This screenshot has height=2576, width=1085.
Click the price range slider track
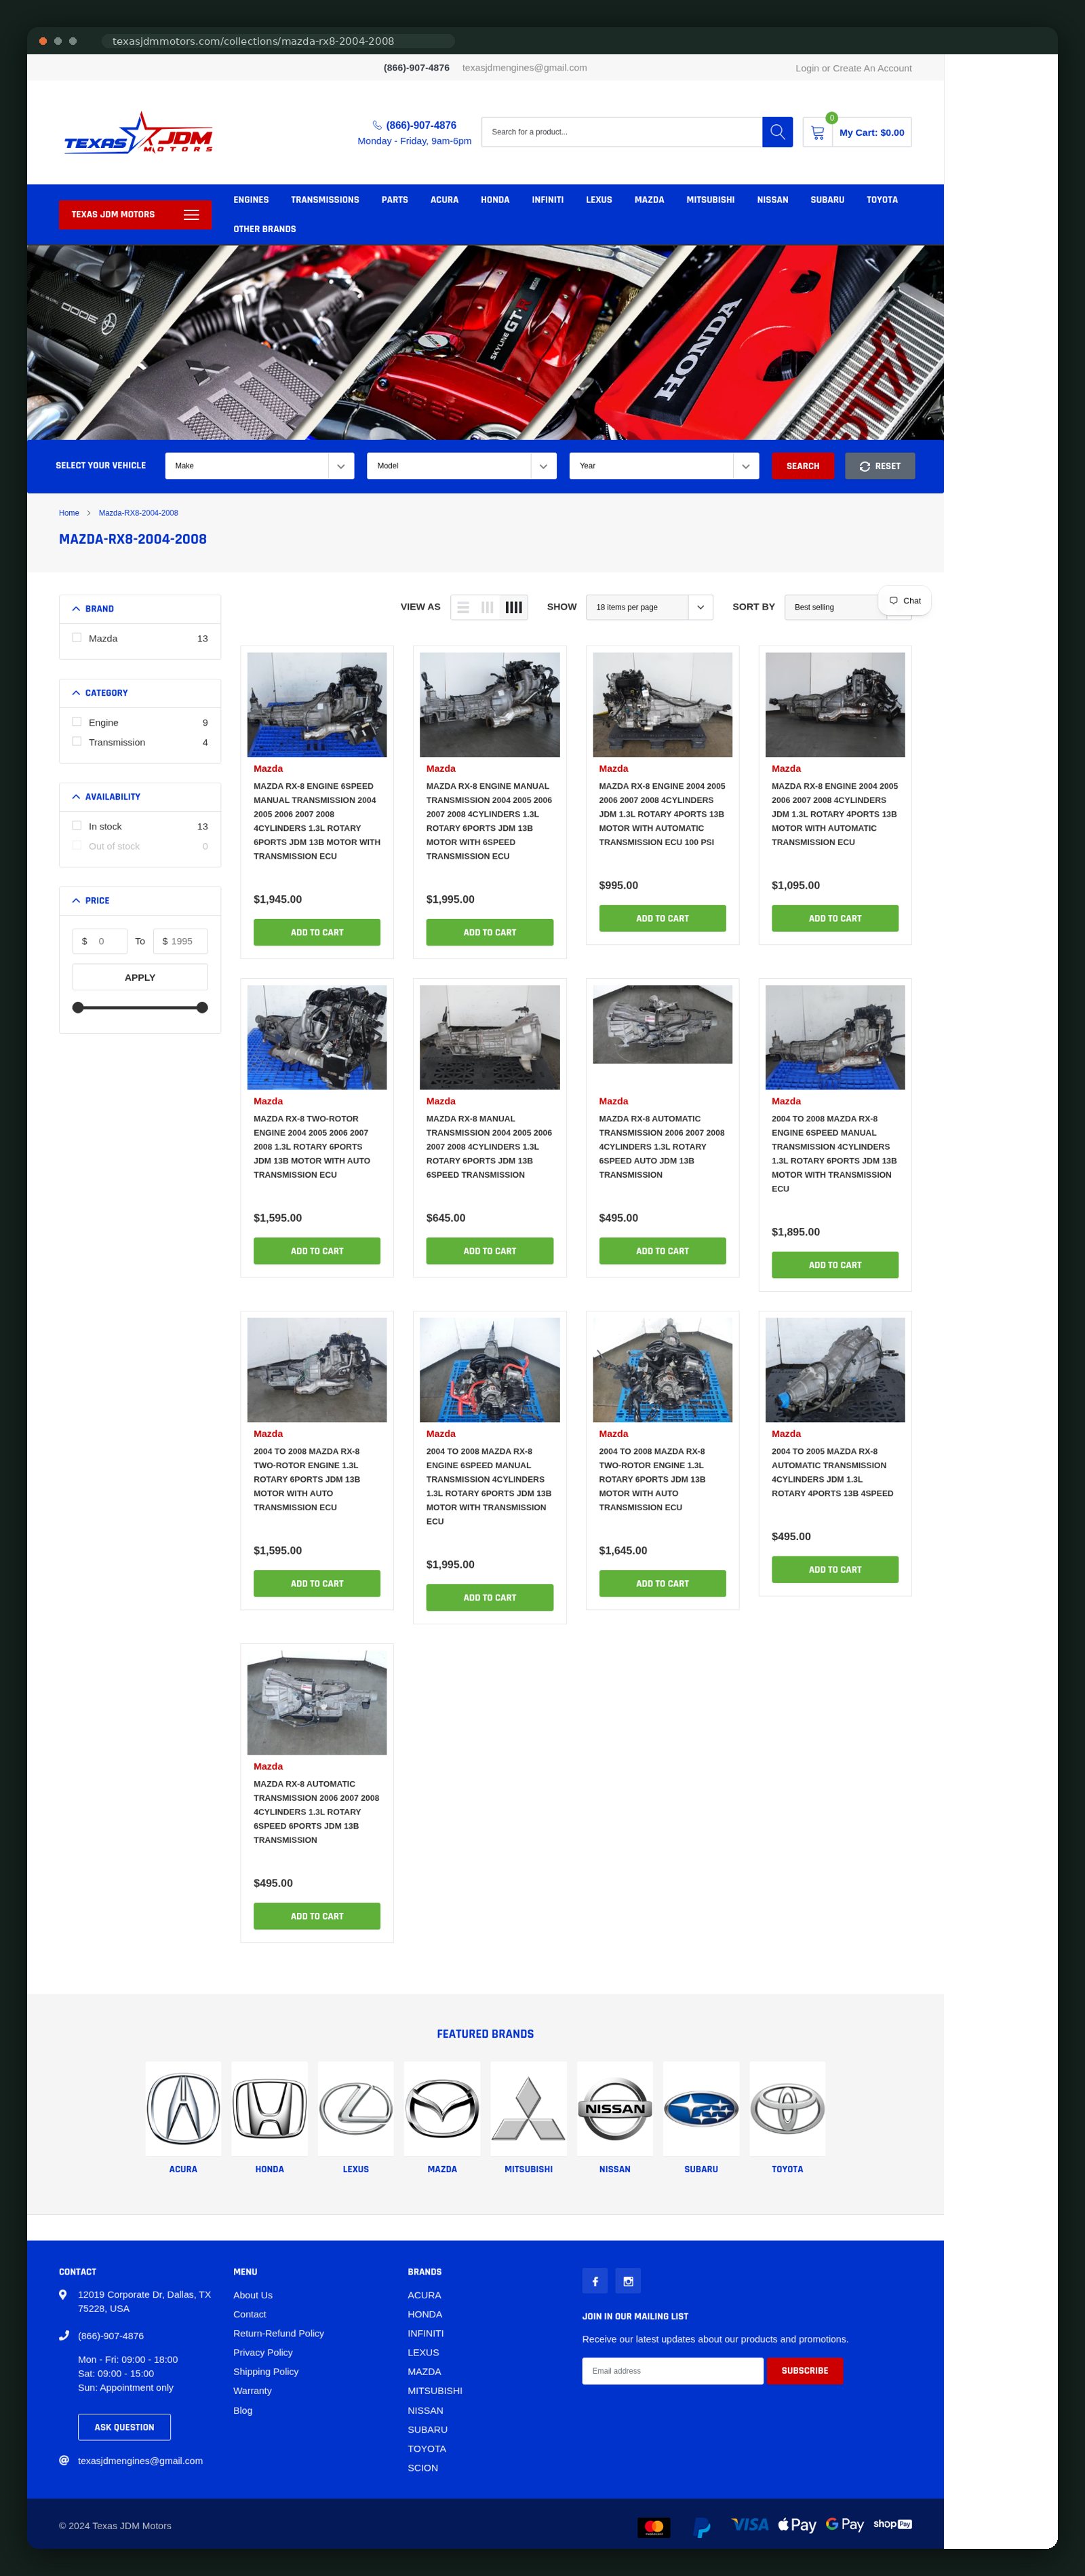click(140, 1008)
